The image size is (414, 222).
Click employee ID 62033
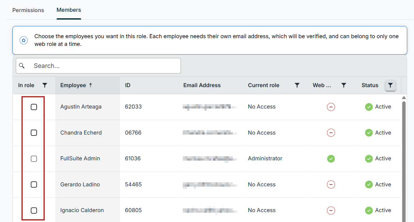(x=133, y=107)
